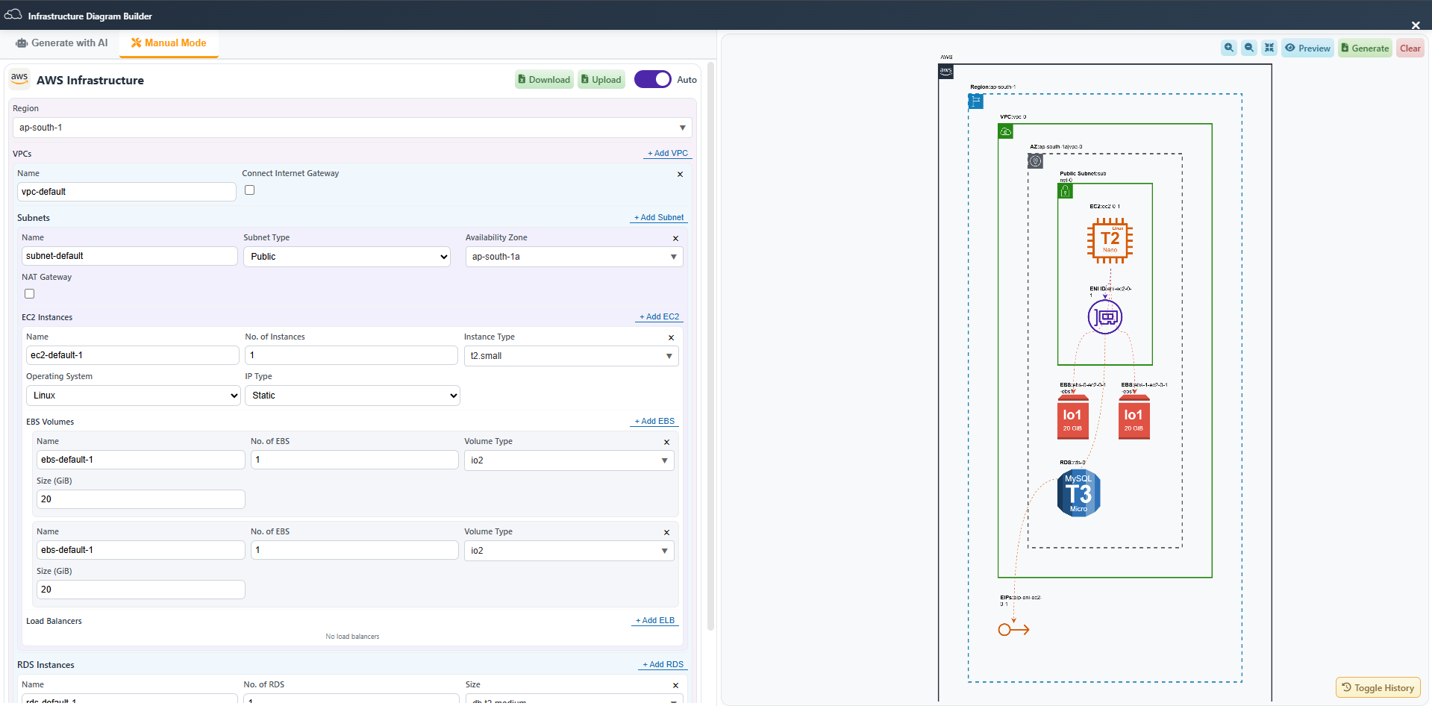Close the Infrastructure Diagram Builder dialog
The width and height of the screenshot is (1432, 706).
click(1416, 25)
